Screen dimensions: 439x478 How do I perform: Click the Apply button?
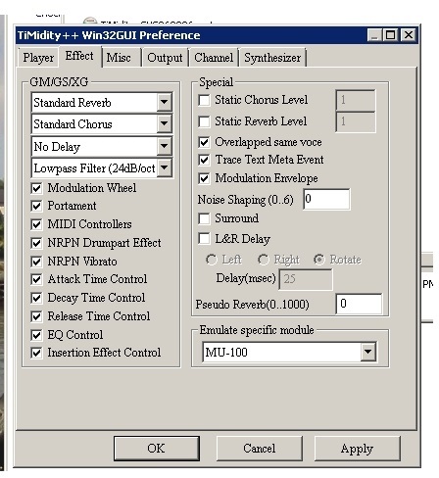coord(357,449)
